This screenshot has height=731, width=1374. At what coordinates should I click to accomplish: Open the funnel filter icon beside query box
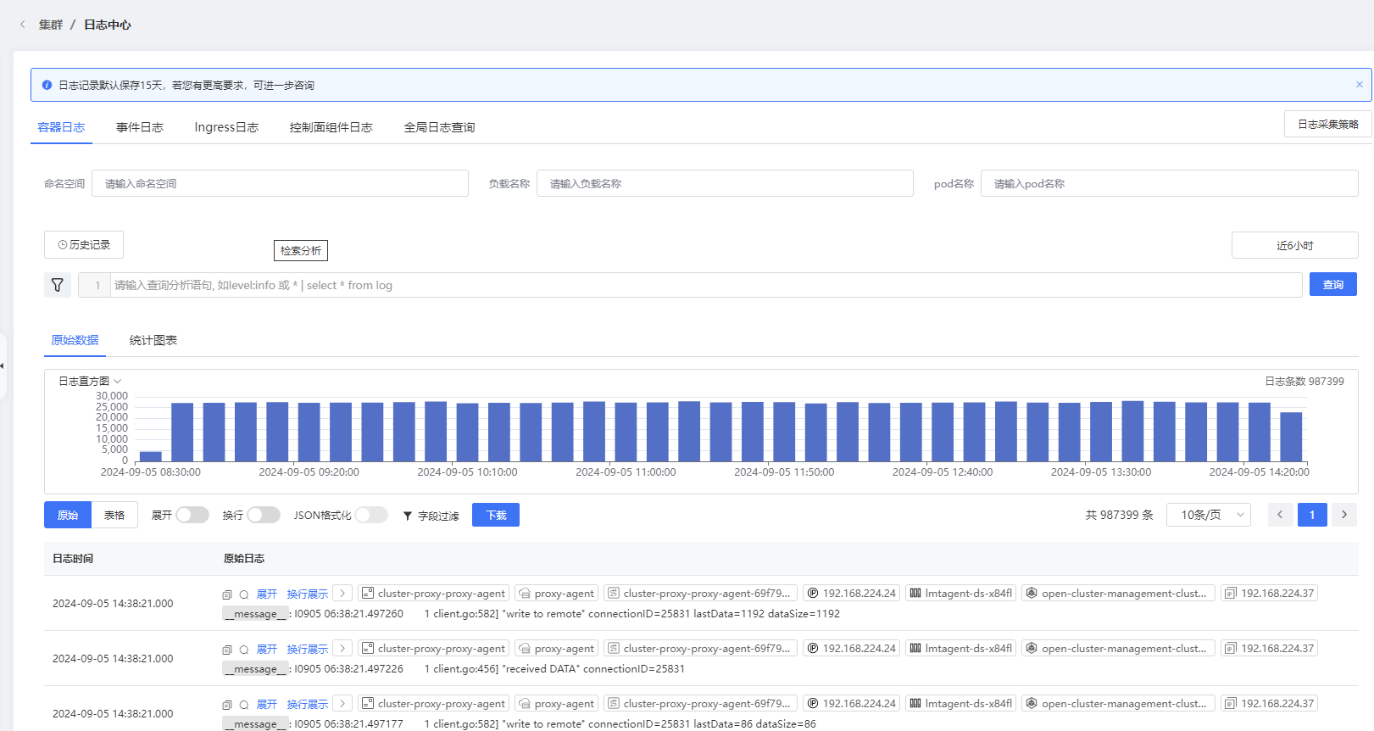coord(58,285)
